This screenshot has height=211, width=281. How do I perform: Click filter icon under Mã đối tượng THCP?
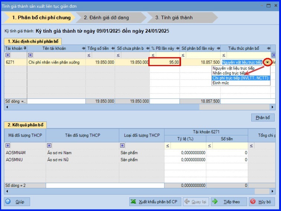click(8, 146)
